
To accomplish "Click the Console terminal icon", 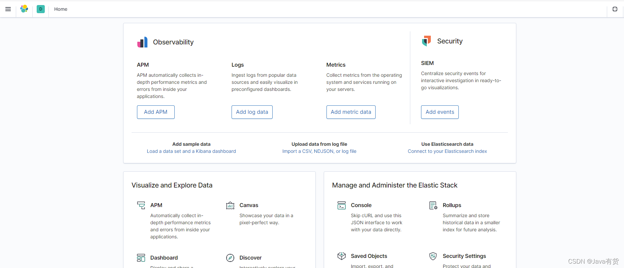I will click(342, 205).
